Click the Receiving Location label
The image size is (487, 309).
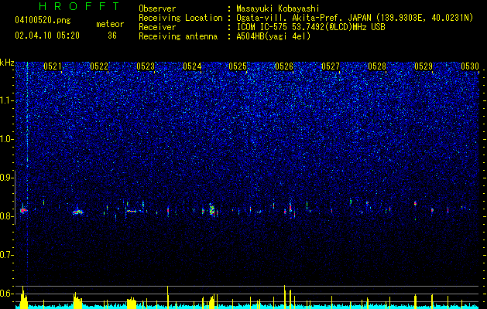tap(180, 18)
